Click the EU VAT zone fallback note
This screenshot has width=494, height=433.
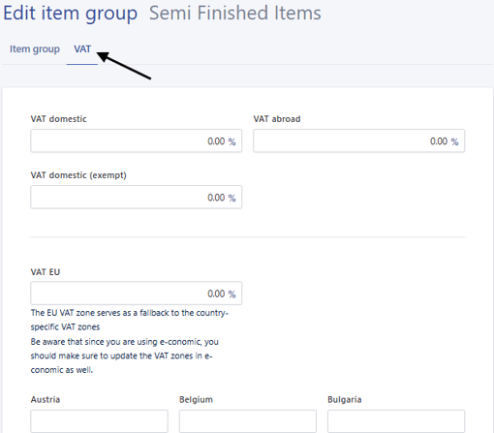pos(130,320)
